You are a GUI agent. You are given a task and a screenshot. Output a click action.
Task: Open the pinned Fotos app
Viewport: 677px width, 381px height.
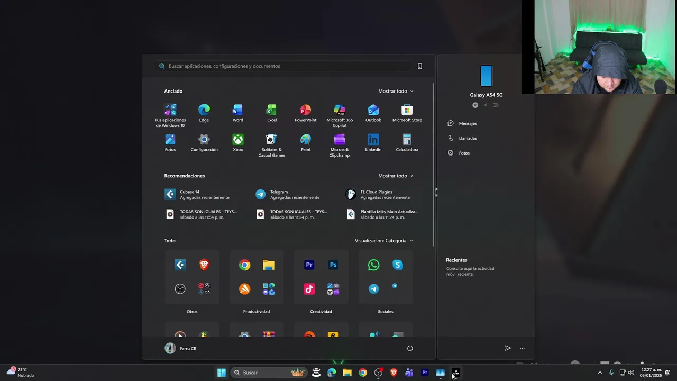(170, 143)
